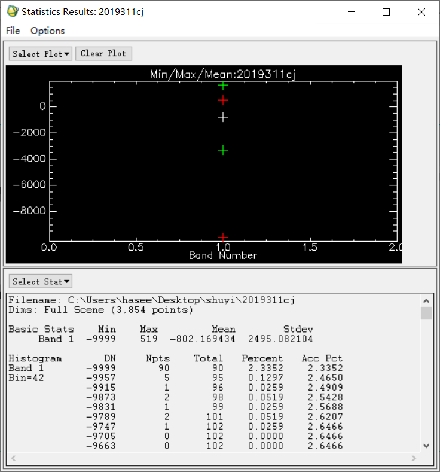Click the horizontal scroll-right arrow
This screenshot has width=440, height=472.
pos(414,458)
